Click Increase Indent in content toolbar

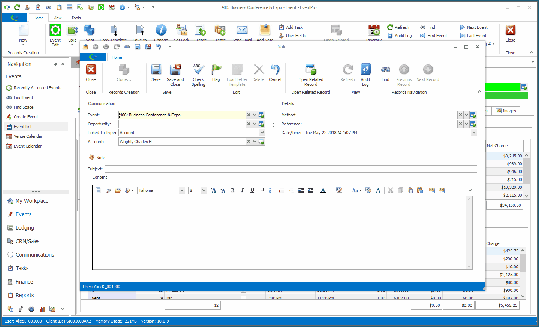[x=311, y=190]
